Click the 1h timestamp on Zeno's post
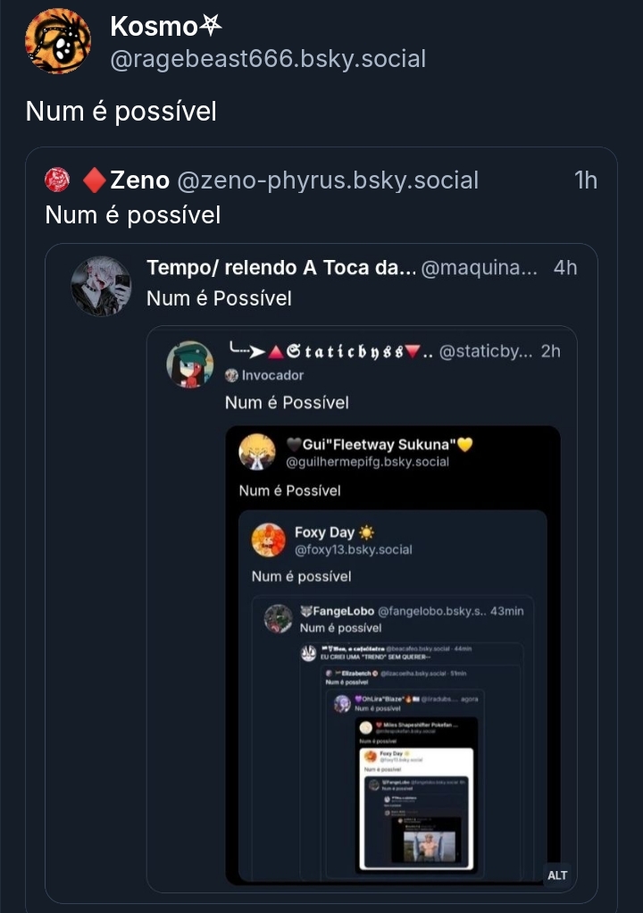Viewport: 643px width, 913px height. point(586,180)
